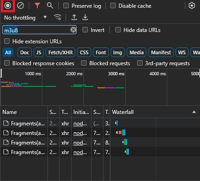
Task: Sort by Waterfall column arrow
Action: coord(194,112)
